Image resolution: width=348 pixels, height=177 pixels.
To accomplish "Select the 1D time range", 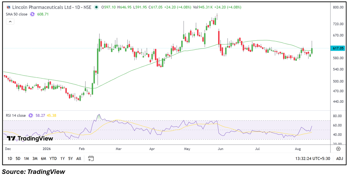I will tap(10, 158).
